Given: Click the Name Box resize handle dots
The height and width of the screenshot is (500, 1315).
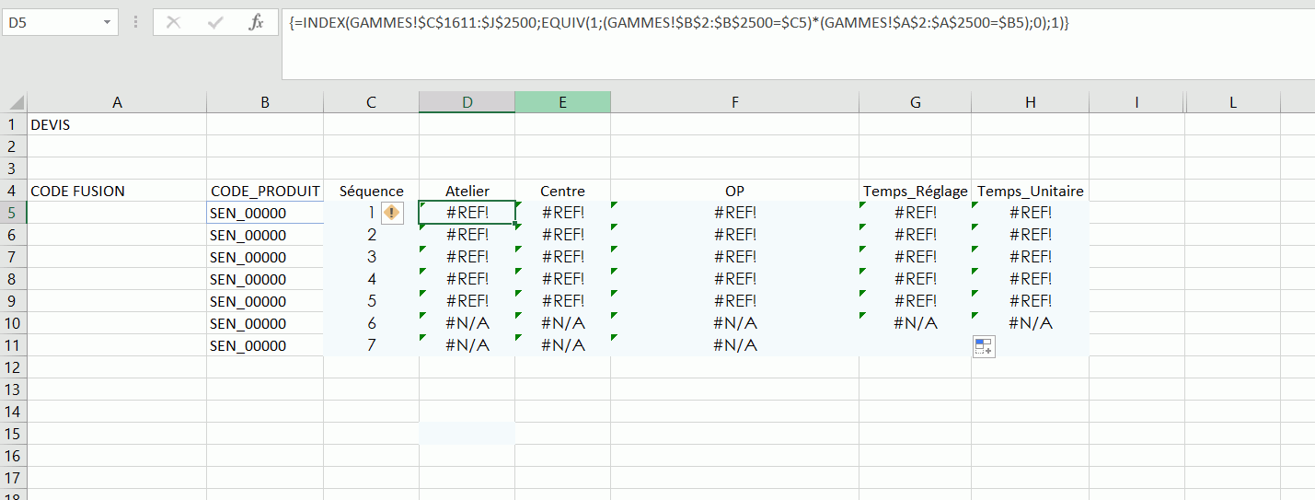Looking at the screenshot, I should pos(135,23).
